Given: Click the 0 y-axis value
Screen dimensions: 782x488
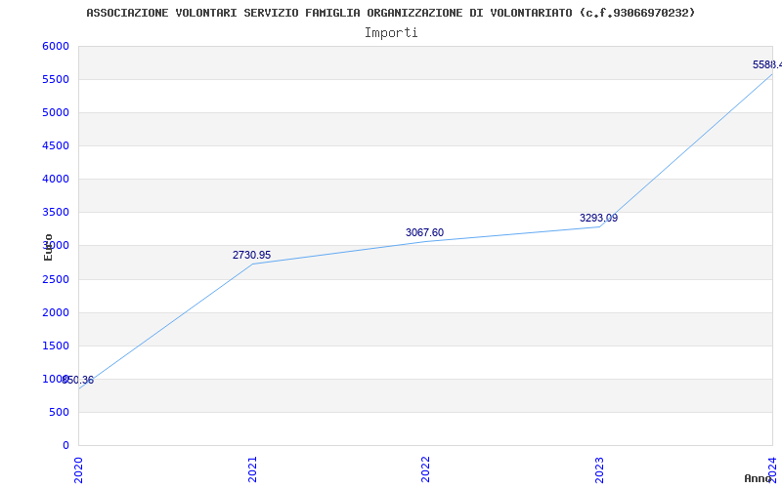Looking at the screenshot, I should point(65,446).
